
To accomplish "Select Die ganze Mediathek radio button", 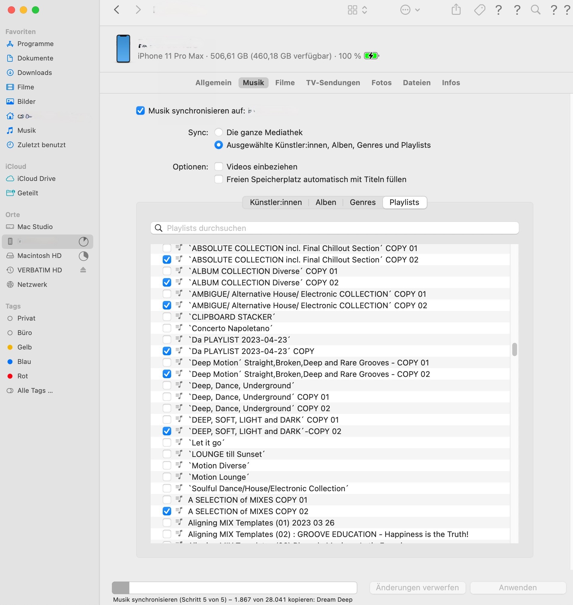I will click(x=218, y=132).
